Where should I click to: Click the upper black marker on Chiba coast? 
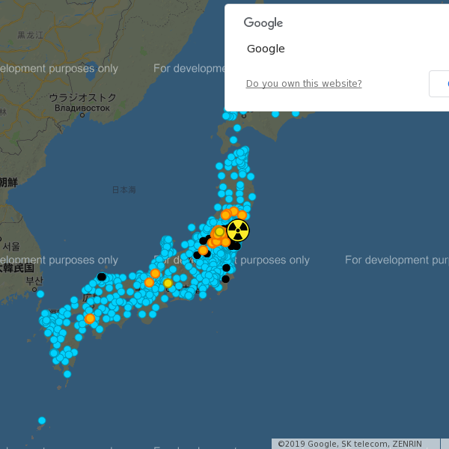[x=226, y=268]
